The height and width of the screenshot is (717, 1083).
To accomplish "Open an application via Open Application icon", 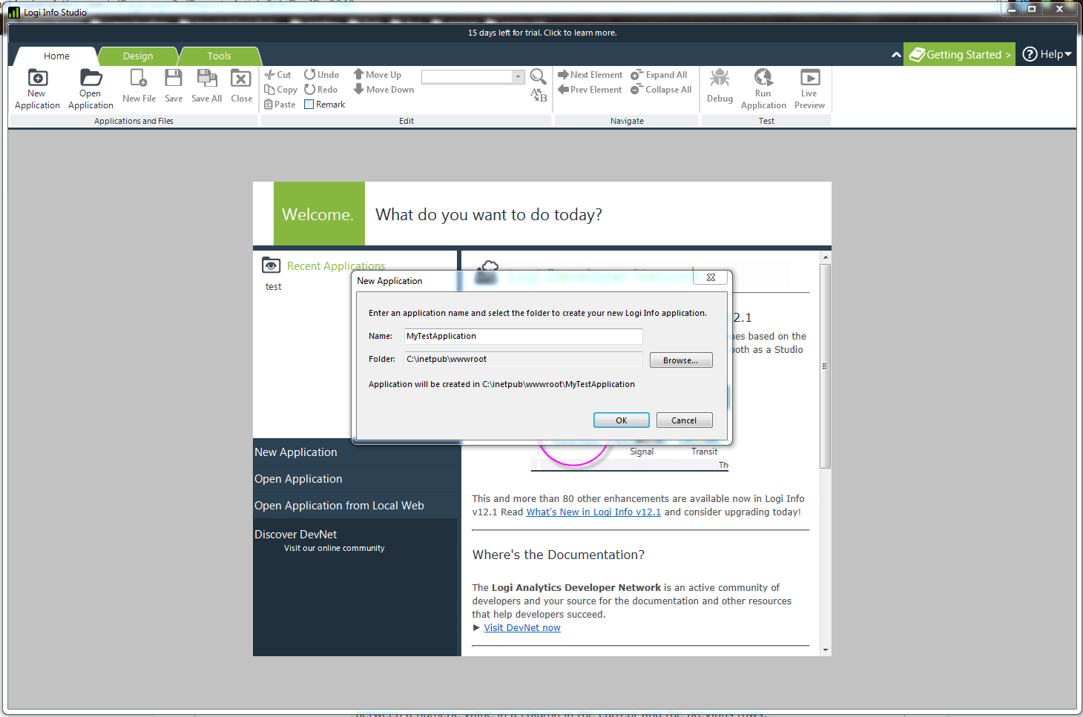I will (90, 79).
